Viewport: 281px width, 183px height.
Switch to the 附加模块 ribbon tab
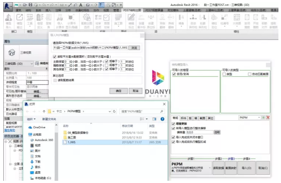[173, 10]
